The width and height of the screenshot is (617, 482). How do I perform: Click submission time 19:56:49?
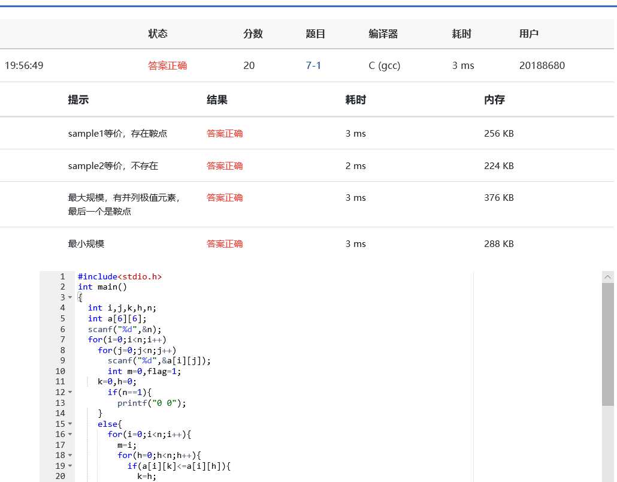pyautogui.click(x=24, y=65)
